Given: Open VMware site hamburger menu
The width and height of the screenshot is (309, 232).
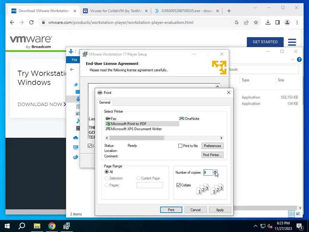Looking at the screenshot, I should pyautogui.click(x=292, y=42).
